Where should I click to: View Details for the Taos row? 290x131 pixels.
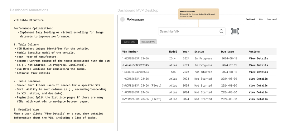click(x=259, y=72)
